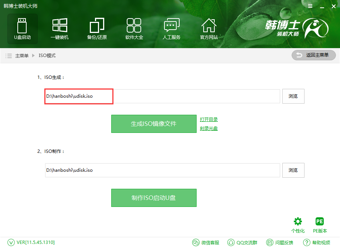Select the U盘启动 mode icon

[x=22, y=29]
